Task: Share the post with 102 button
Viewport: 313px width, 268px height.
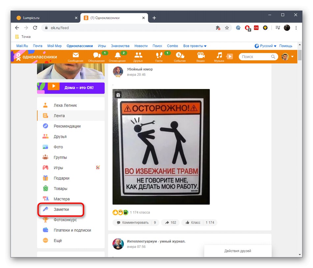Action: click(x=170, y=223)
